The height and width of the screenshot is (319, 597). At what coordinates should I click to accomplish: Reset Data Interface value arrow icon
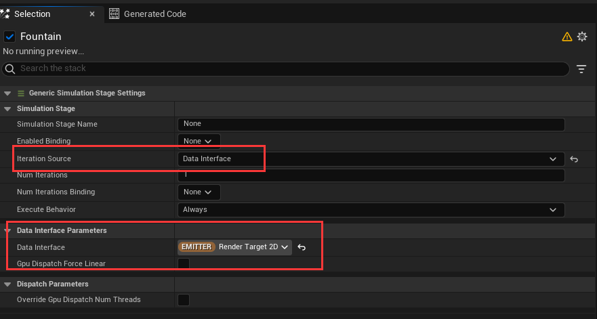(x=302, y=247)
